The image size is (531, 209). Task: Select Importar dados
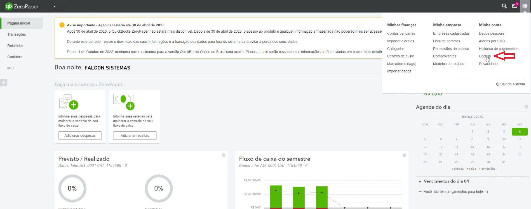(399, 71)
